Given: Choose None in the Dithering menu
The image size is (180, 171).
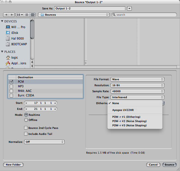Looking at the screenshot, I should [x=135, y=103].
